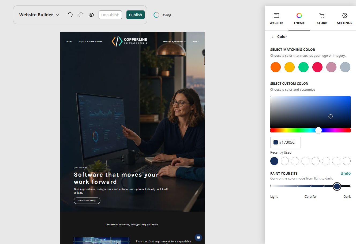Click the Light label of color mode
356x244 pixels.
[274, 197]
